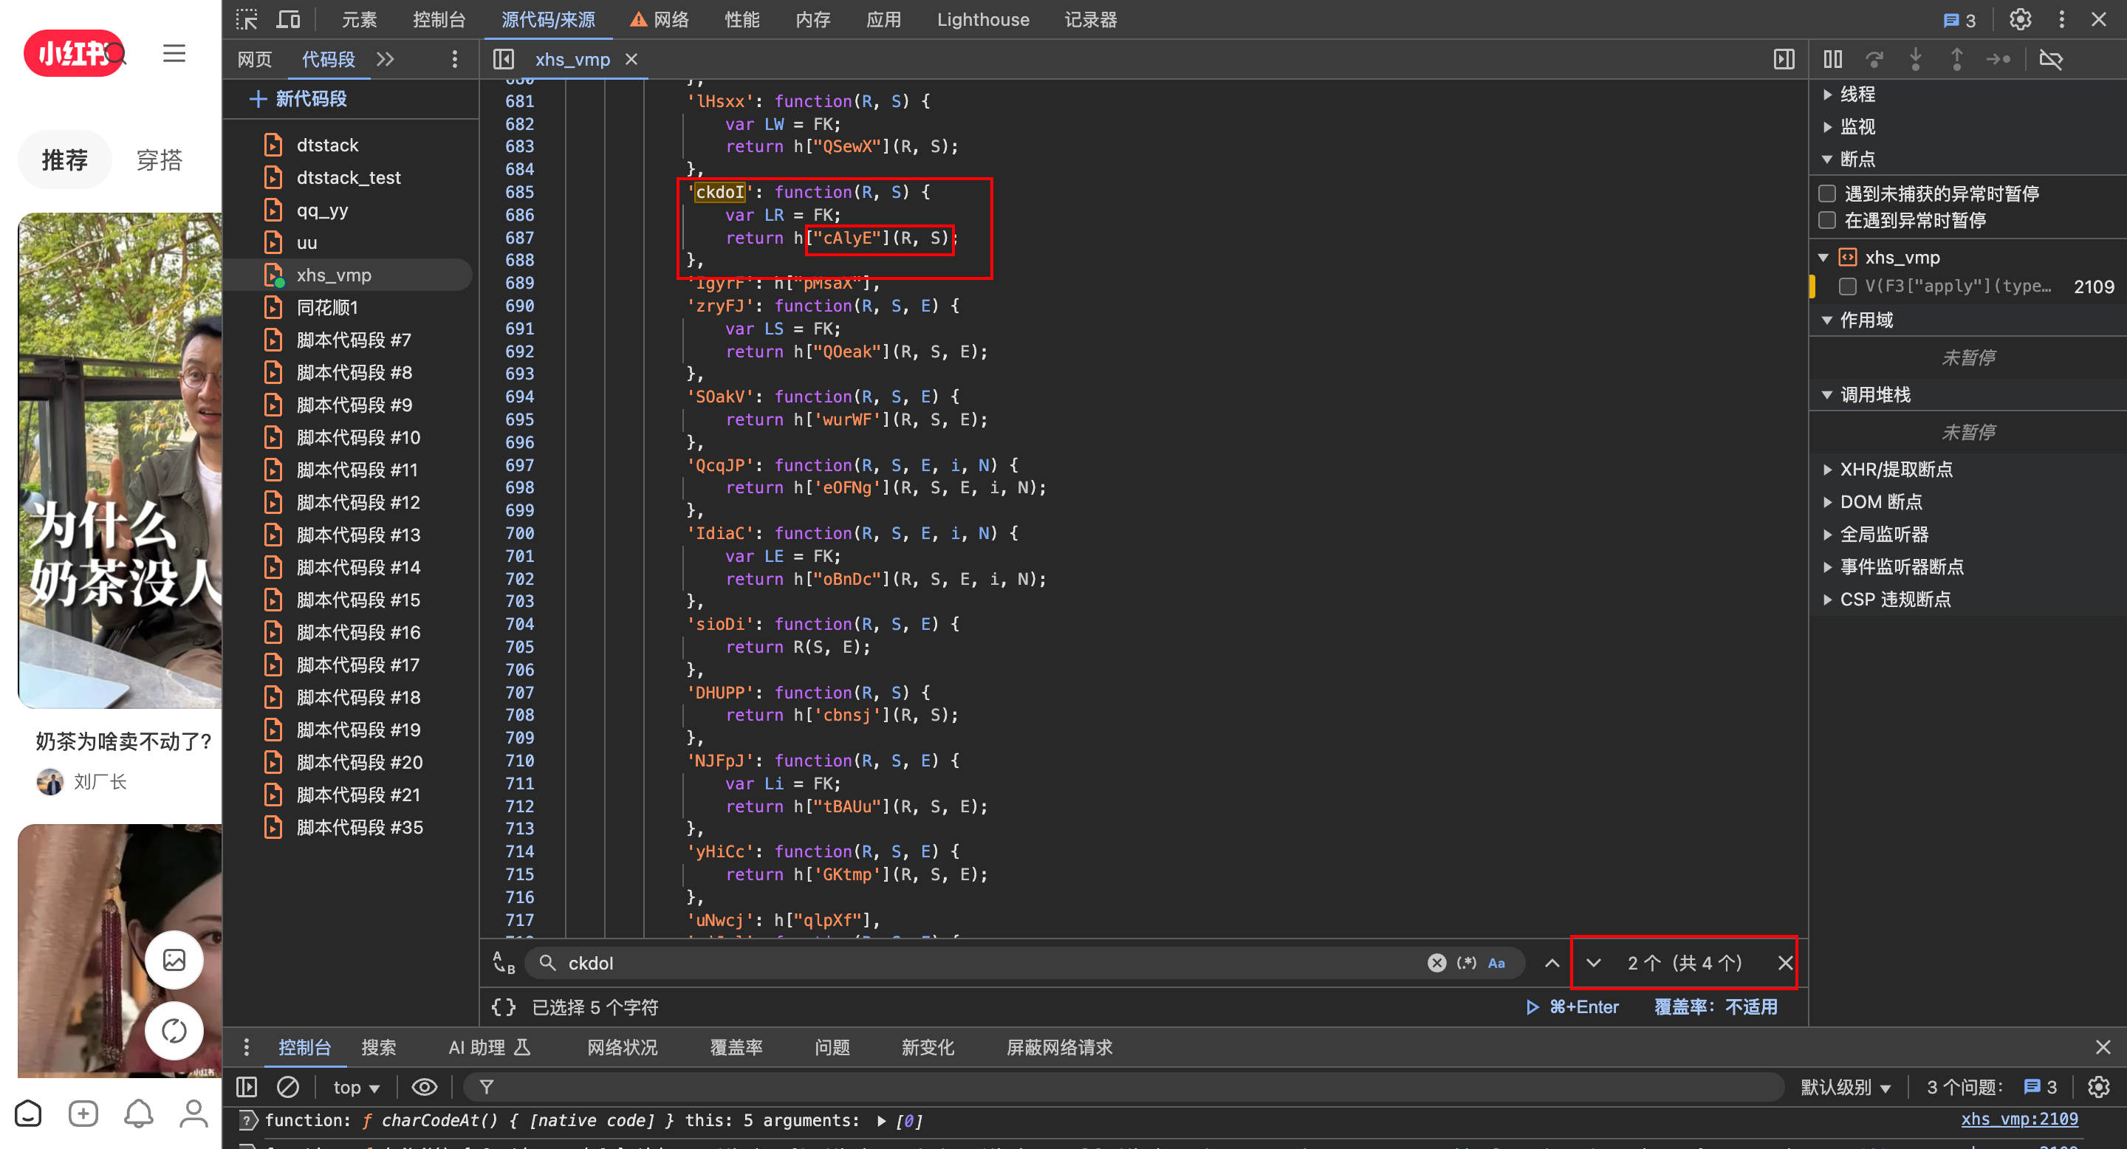Image resolution: width=2127 pixels, height=1149 pixels.
Task: Click the pause script execution icon
Action: click(1833, 59)
